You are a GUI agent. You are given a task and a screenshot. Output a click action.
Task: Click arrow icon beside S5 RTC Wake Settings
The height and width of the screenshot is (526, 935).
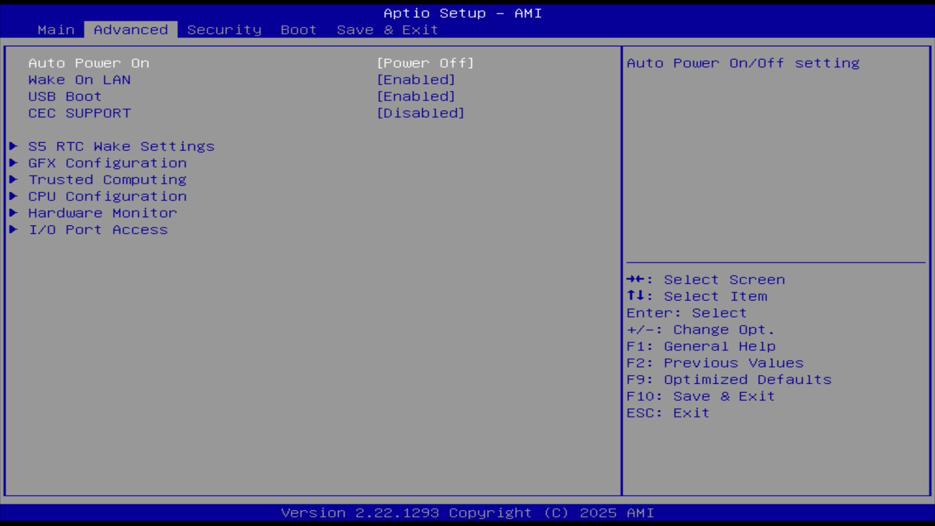pyautogui.click(x=14, y=146)
